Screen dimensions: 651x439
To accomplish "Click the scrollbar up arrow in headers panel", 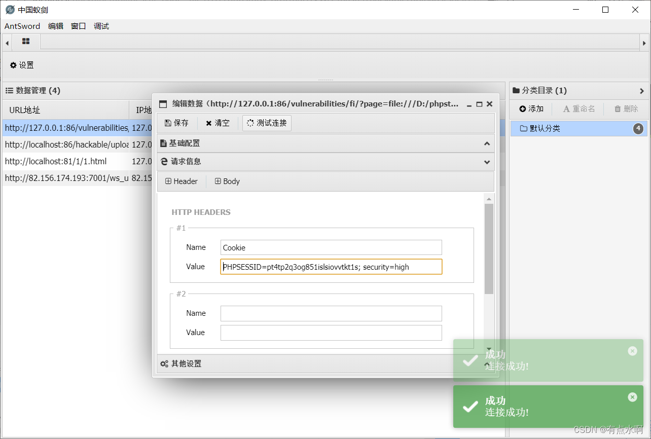I will click(x=489, y=198).
